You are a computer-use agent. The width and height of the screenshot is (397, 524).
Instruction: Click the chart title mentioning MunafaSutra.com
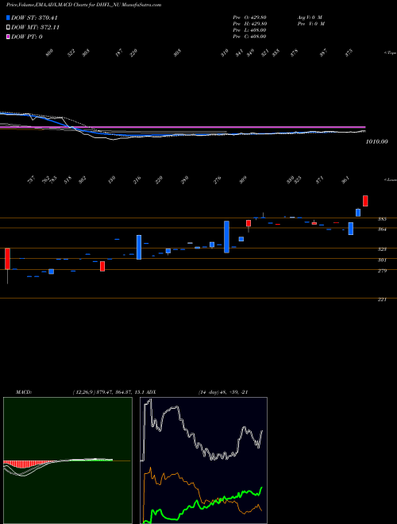point(83,5)
